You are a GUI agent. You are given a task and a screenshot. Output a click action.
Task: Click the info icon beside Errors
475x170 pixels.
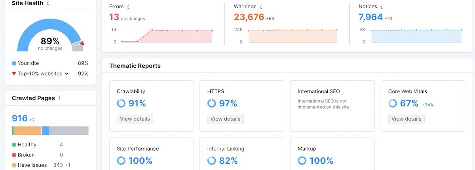[x=128, y=7]
